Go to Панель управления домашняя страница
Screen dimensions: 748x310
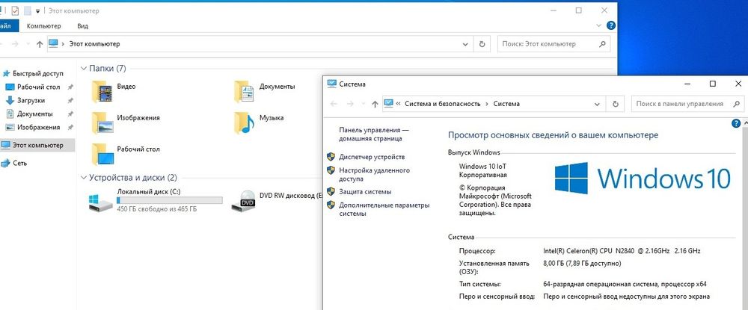click(374, 134)
